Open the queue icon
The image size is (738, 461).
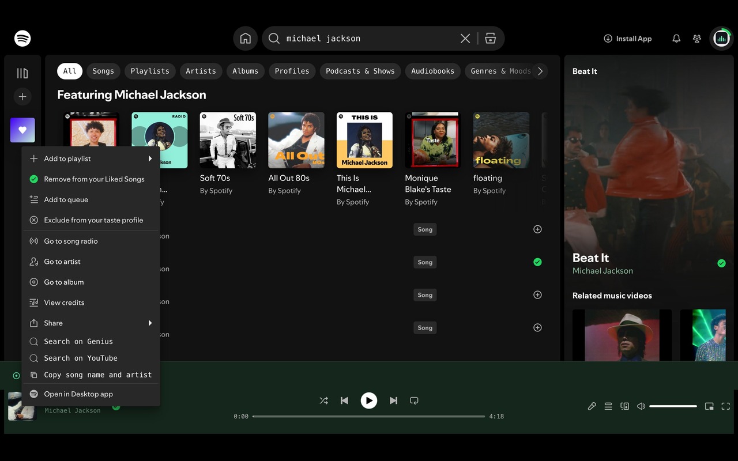point(608,406)
